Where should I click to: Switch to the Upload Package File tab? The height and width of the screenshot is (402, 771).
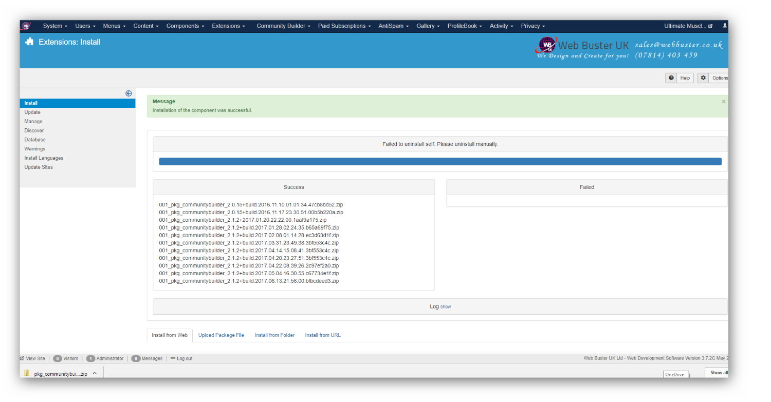tap(221, 335)
